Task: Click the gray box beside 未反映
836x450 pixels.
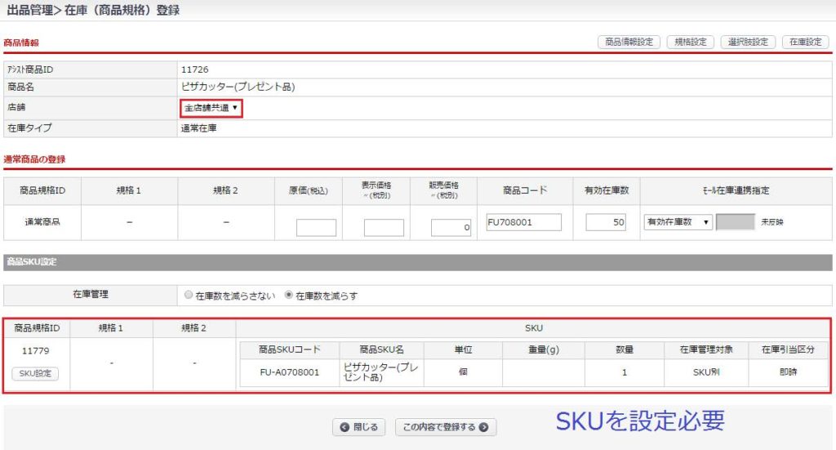Action: pyautogui.click(x=736, y=222)
